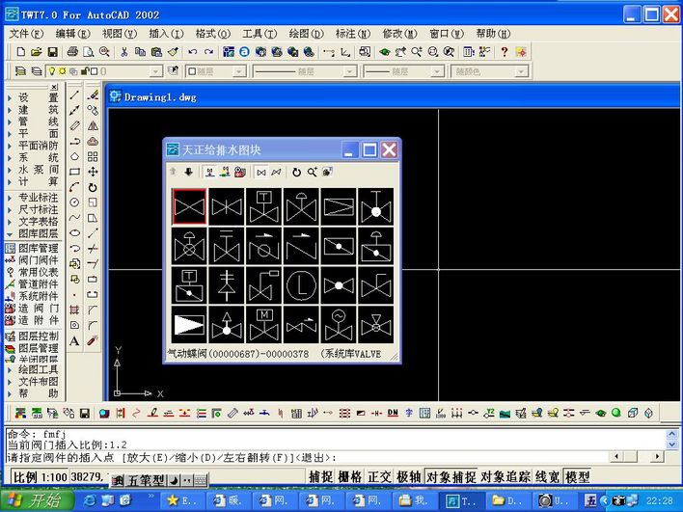This screenshot has height=512, width=683.
Task: Click the green sphere icon in bottom toolbar
Action: tap(615, 413)
